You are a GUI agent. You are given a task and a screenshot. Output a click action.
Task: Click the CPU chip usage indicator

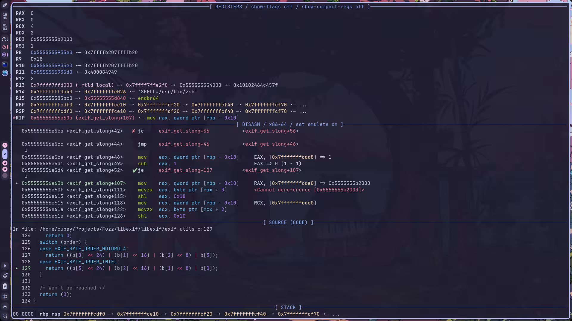5,55
